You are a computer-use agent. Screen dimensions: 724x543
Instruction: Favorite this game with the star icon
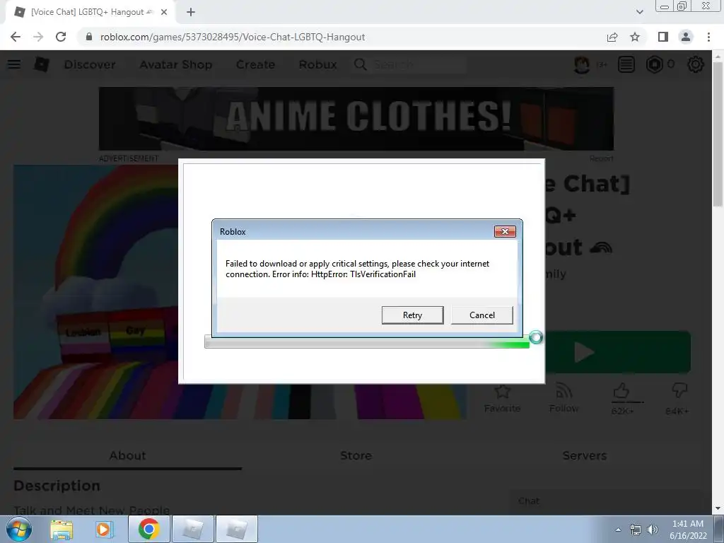click(x=502, y=399)
